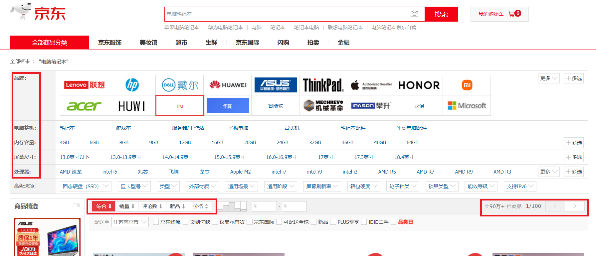Check the 货到付款 checkbox
The width and height of the screenshot is (596, 257).
coord(185,222)
